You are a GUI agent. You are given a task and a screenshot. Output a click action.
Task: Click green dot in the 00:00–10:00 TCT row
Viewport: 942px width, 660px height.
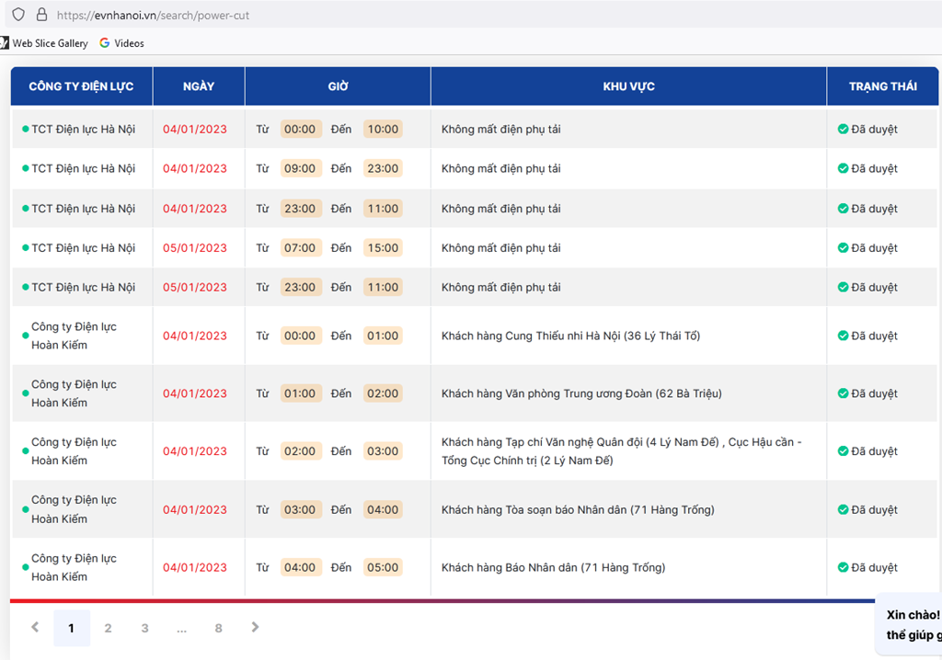coord(25,129)
